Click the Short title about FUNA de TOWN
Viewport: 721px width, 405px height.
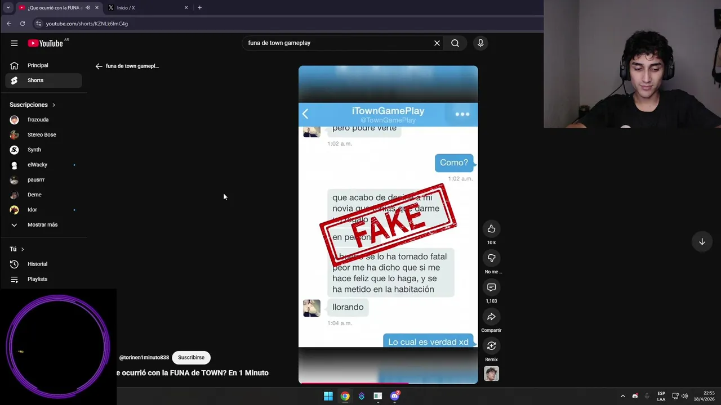(193, 373)
